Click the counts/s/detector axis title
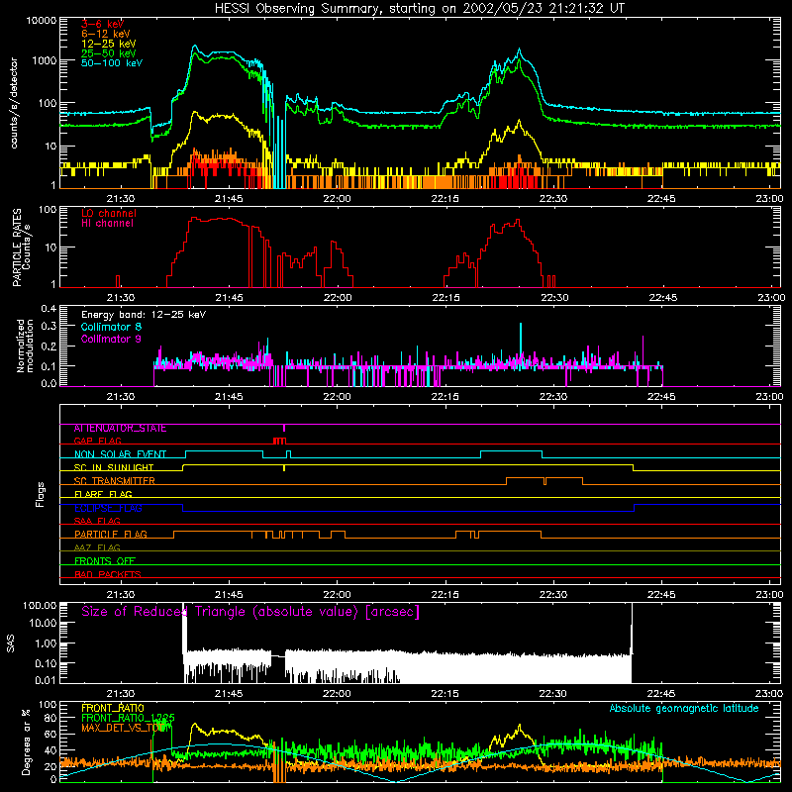Viewport: 792px width, 792px height. (14, 103)
